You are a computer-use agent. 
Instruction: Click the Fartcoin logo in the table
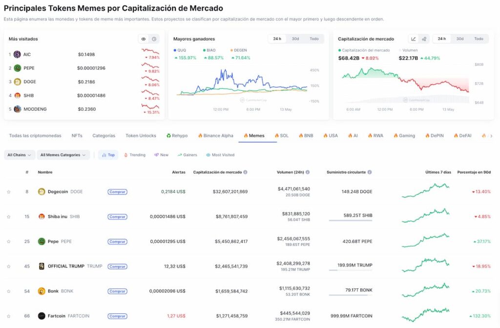click(x=42, y=316)
